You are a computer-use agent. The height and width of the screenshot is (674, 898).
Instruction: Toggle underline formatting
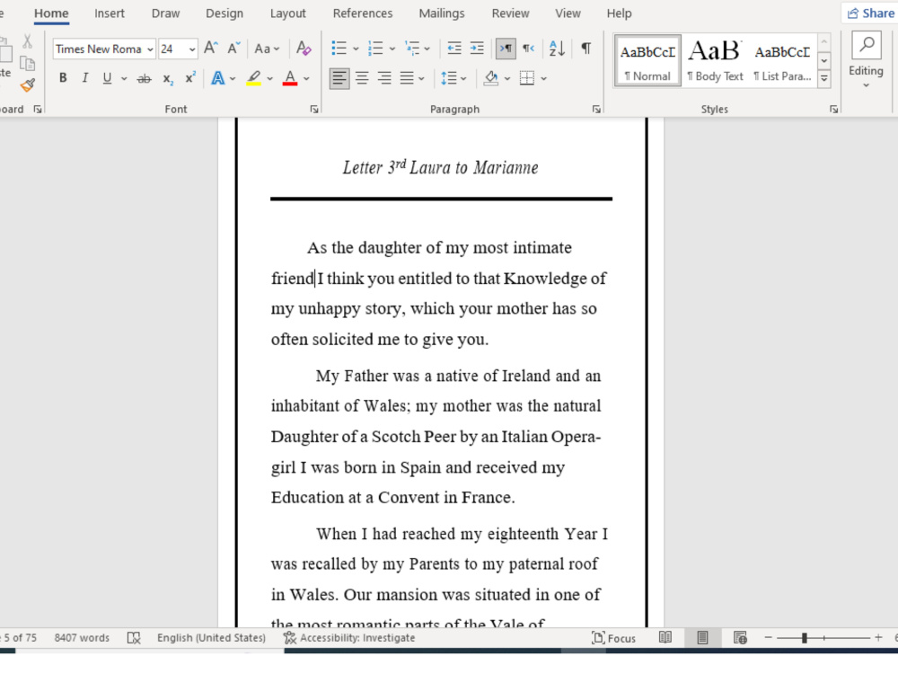107,78
